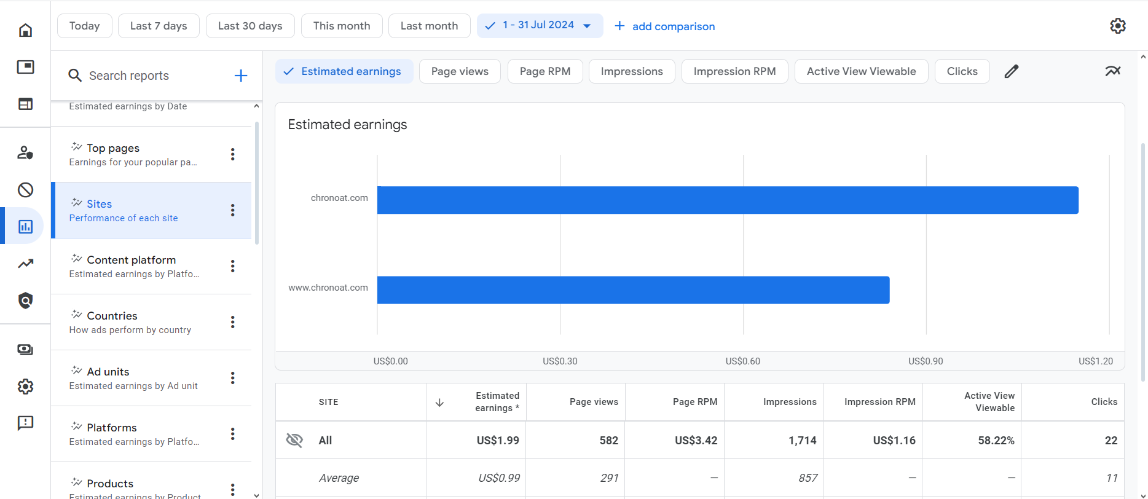Open more options for Content platform

click(x=232, y=266)
